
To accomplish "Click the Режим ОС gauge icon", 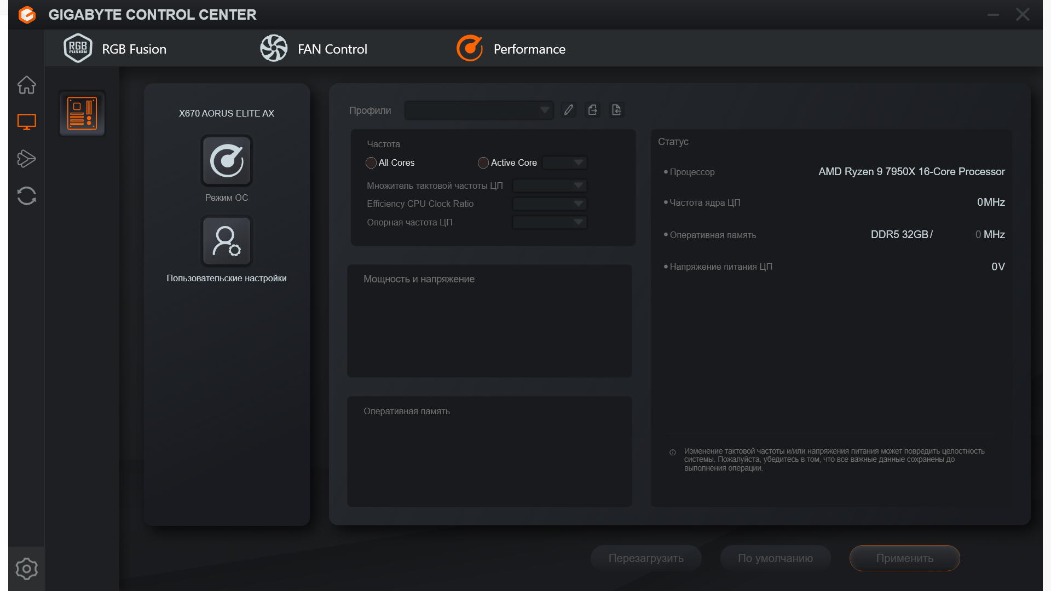I will 227,161.
